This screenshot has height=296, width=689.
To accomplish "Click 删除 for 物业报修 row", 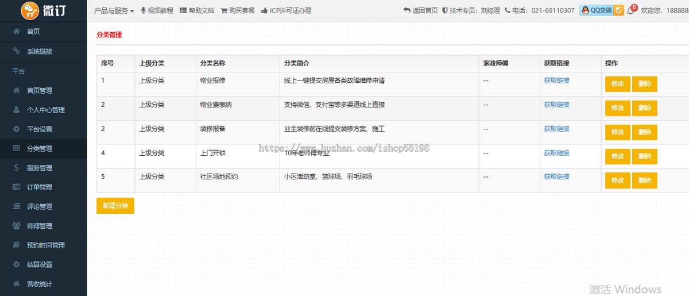I will click(645, 84).
